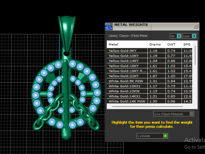Screen dimensions: 205x154
Task: Click the vertical scrollbar of metals table
Action: pyautogui.click(x=195, y=56)
